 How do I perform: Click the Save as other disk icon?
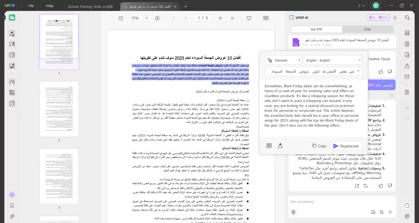click(x=407, y=92)
